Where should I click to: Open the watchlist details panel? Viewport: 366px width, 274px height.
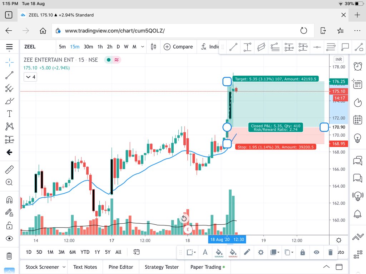pos(357,84)
